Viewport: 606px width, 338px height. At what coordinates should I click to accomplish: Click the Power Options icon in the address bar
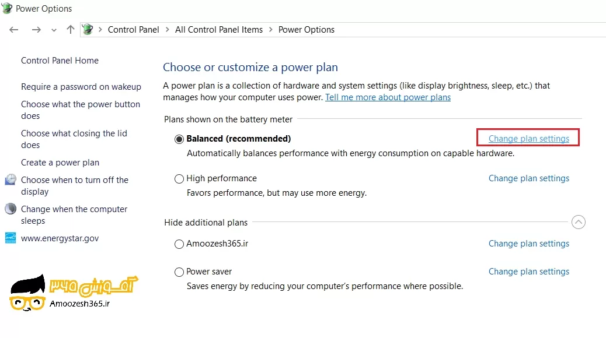pos(87,29)
